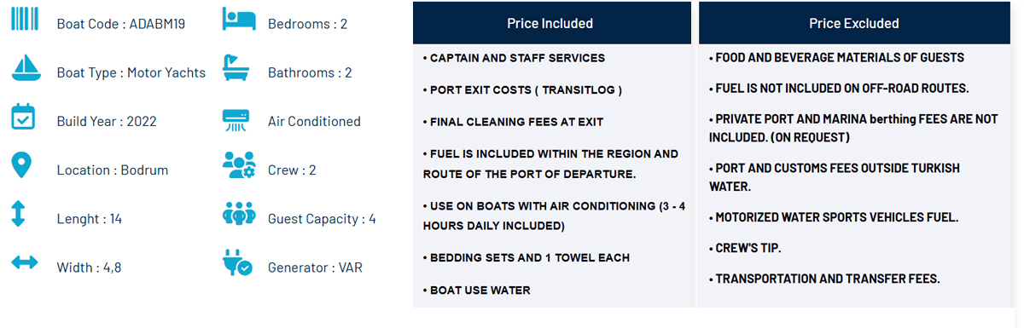Click the Transportation and Transfer Fees item
This screenshot has width=1024, height=328.
pos(824,279)
